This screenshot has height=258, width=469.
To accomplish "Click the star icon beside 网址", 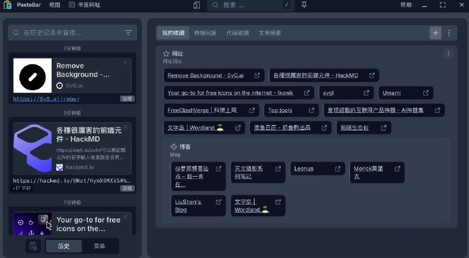I will (166, 54).
